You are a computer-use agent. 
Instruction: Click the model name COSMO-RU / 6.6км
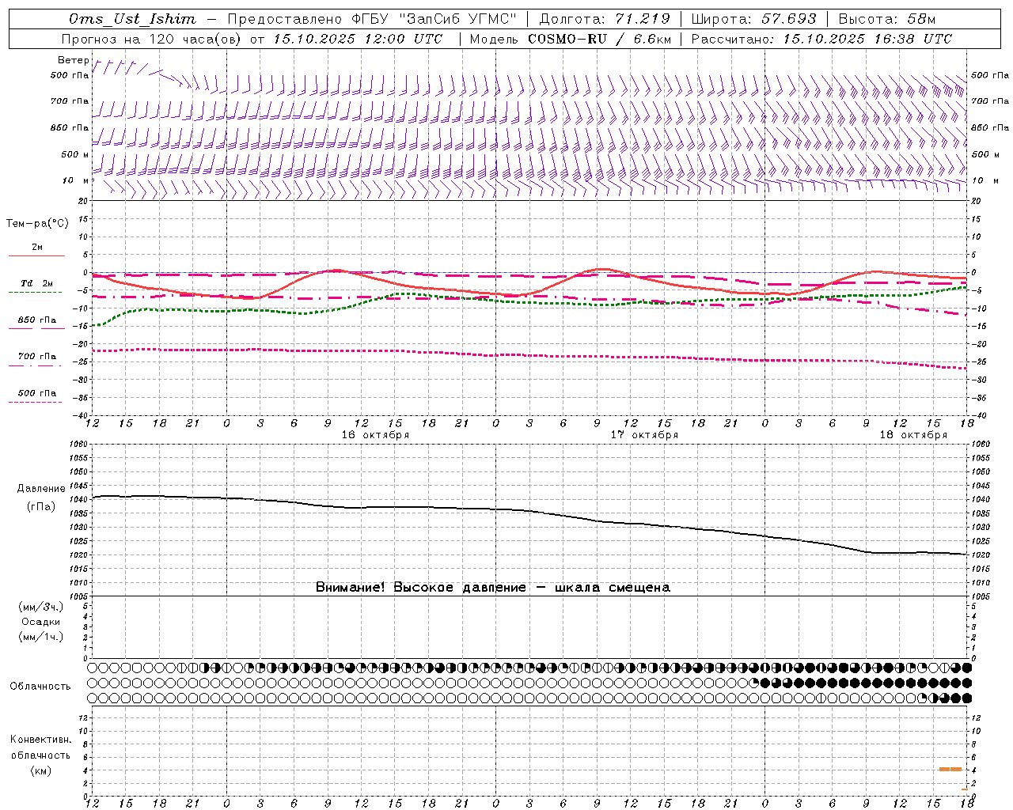coord(599,39)
